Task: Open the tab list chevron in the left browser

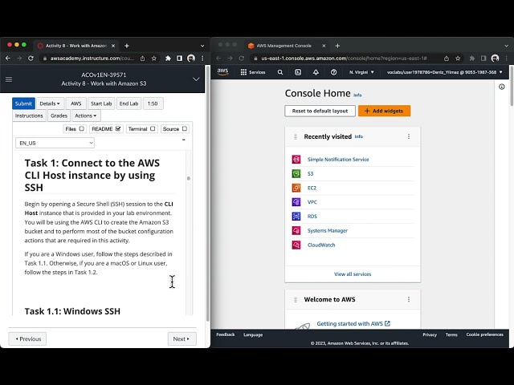Action: click(202, 46)
